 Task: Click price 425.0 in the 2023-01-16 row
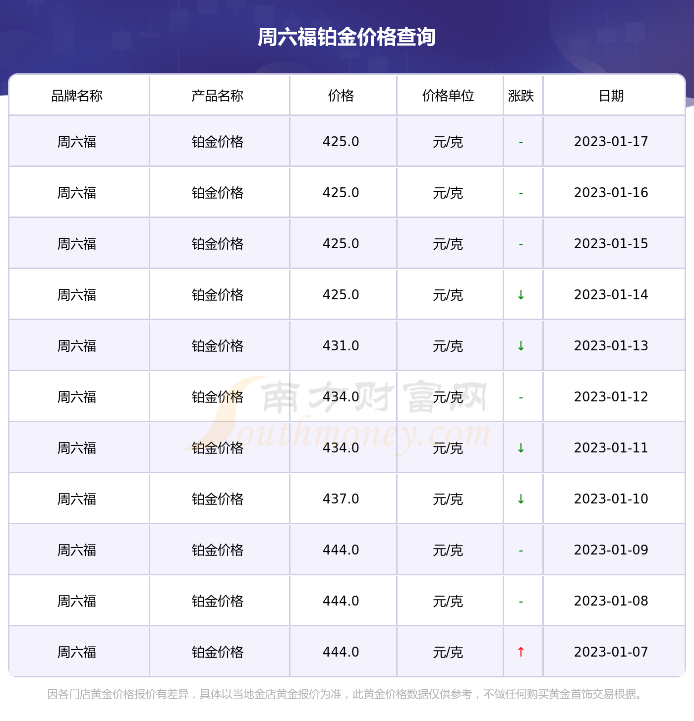tap(341, 193)
